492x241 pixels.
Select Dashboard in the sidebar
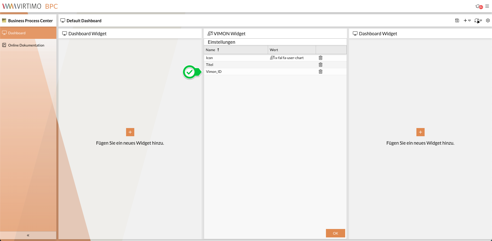click(17, 33)
